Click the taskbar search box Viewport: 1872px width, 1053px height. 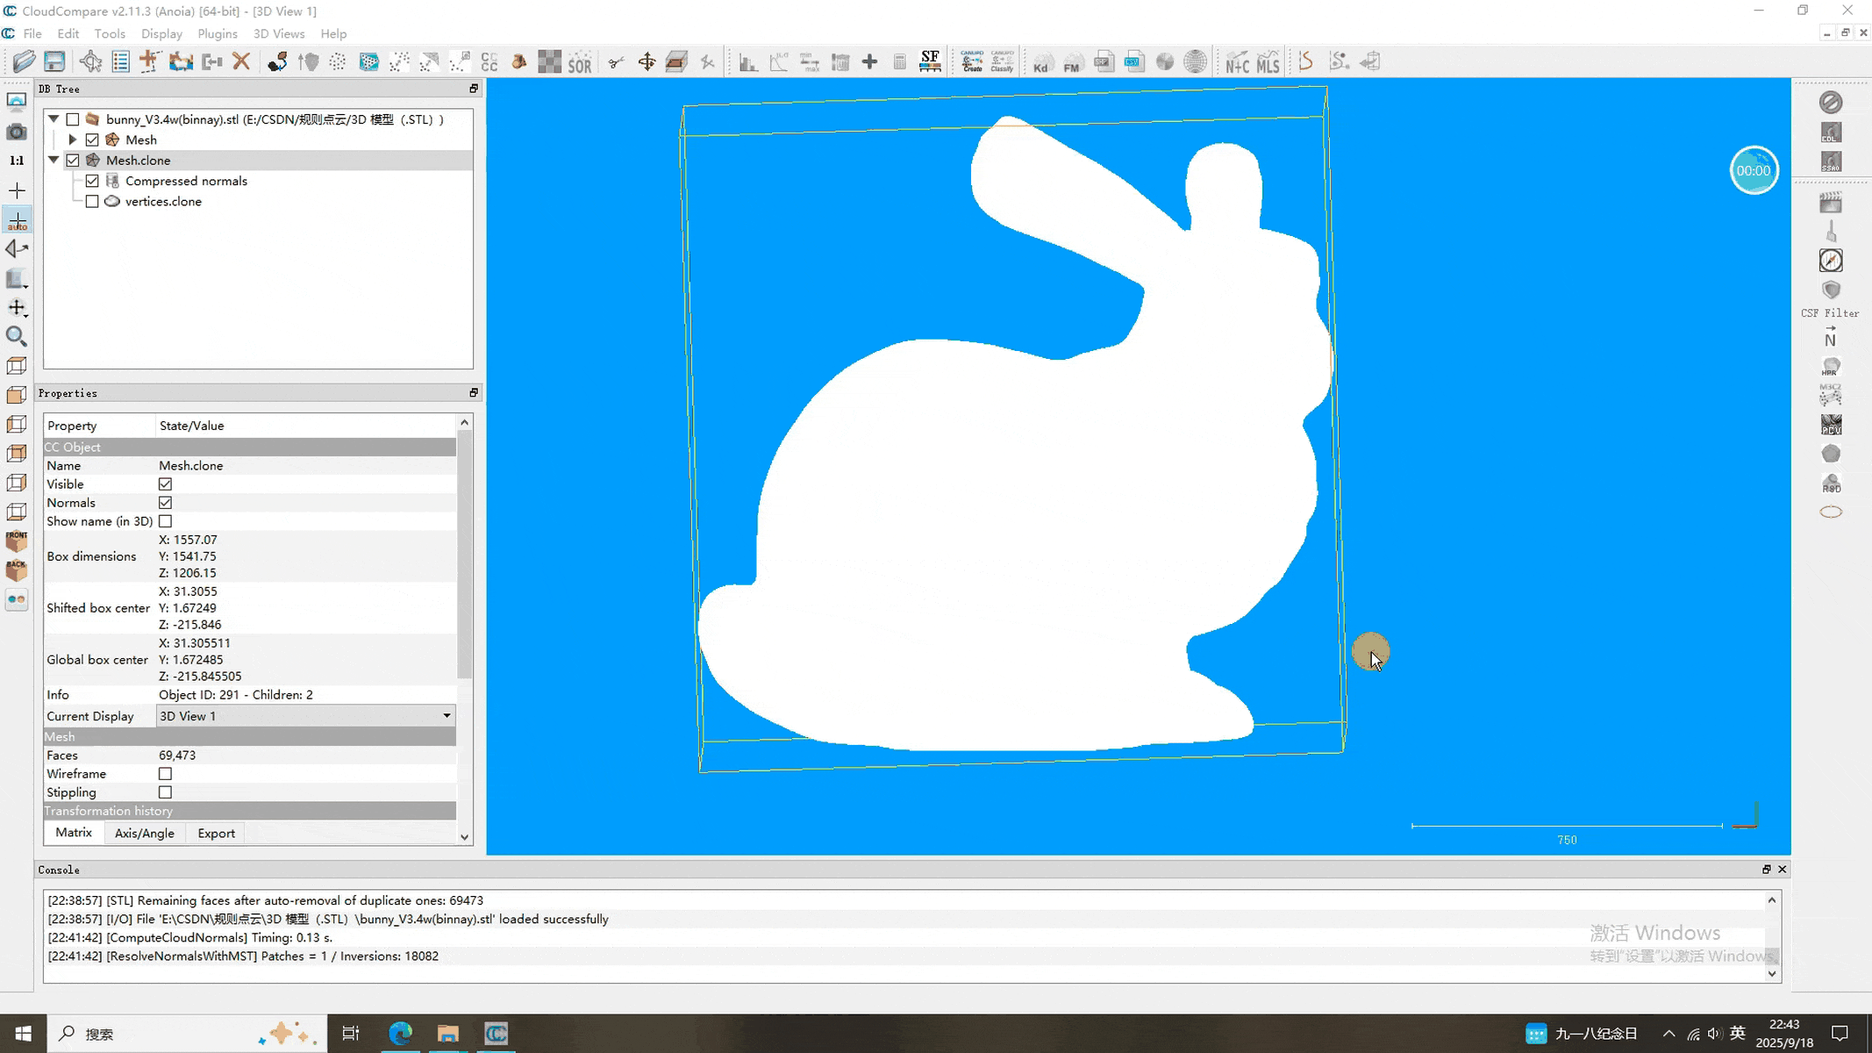186,1034
